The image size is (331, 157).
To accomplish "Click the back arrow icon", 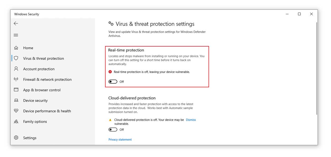I will (x=16, y=23).
